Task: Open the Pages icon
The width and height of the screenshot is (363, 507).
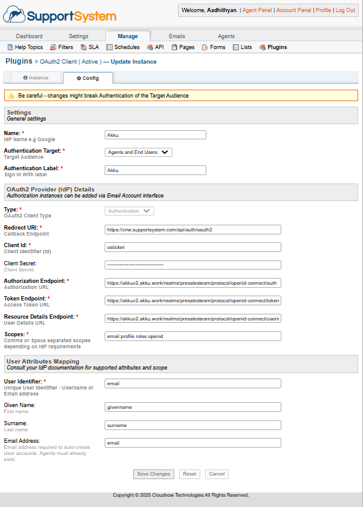Action: (174, 47)
